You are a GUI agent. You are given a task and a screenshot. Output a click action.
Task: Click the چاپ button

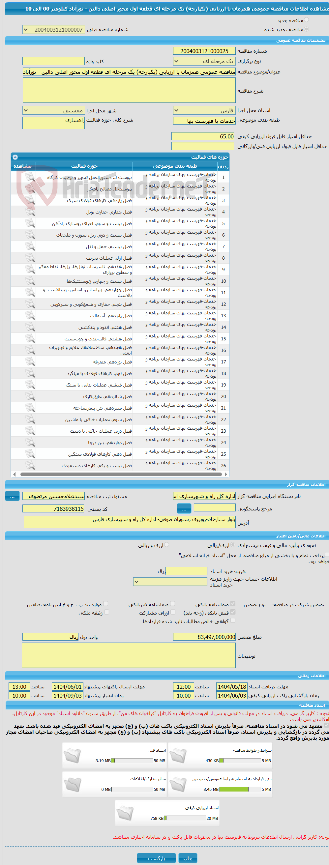tap(188, 858)
